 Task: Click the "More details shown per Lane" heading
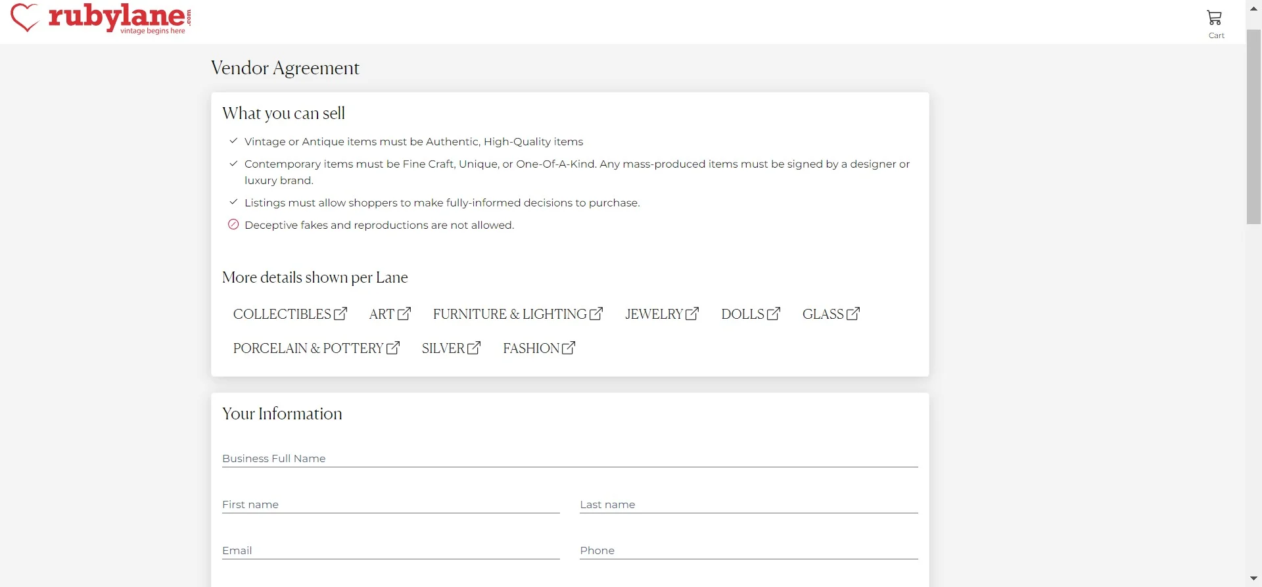tap(315, 277)
